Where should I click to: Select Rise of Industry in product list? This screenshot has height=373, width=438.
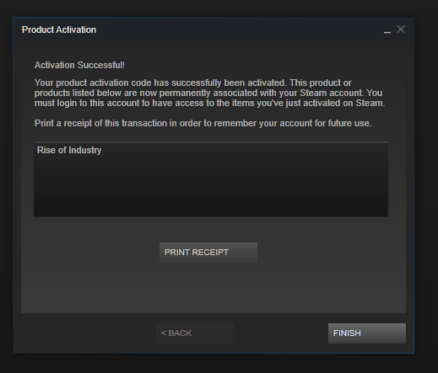click(69, 150)
